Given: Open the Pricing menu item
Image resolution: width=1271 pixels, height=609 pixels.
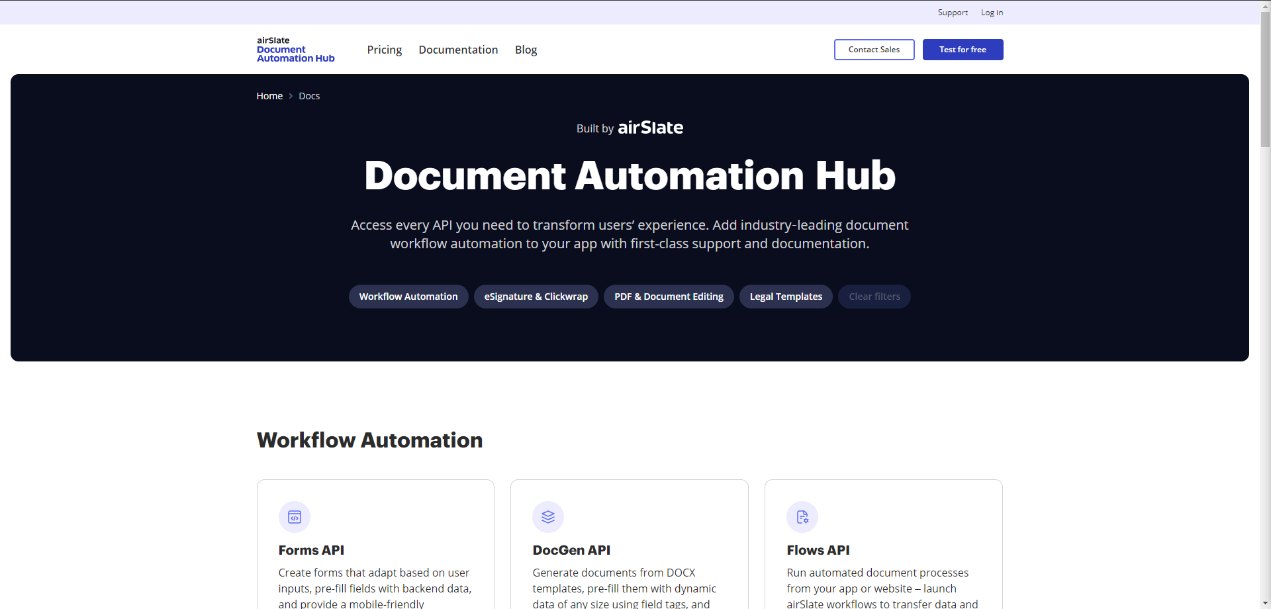Looking at the screenshot, I should click(x=385, y=50).
